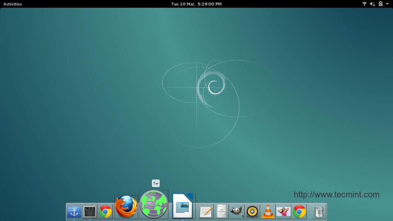
Task: Open Chrome icon next to the trash
Action: click(299, 211)
